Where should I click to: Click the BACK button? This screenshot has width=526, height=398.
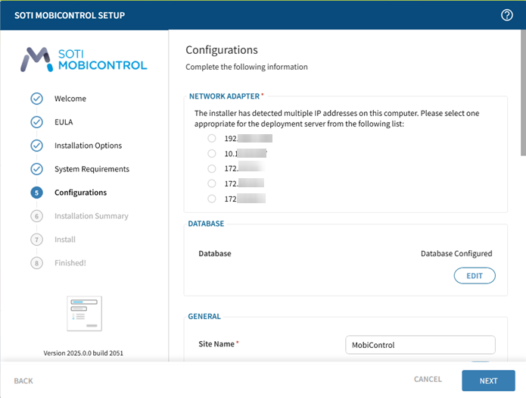(x=23, y=381)
